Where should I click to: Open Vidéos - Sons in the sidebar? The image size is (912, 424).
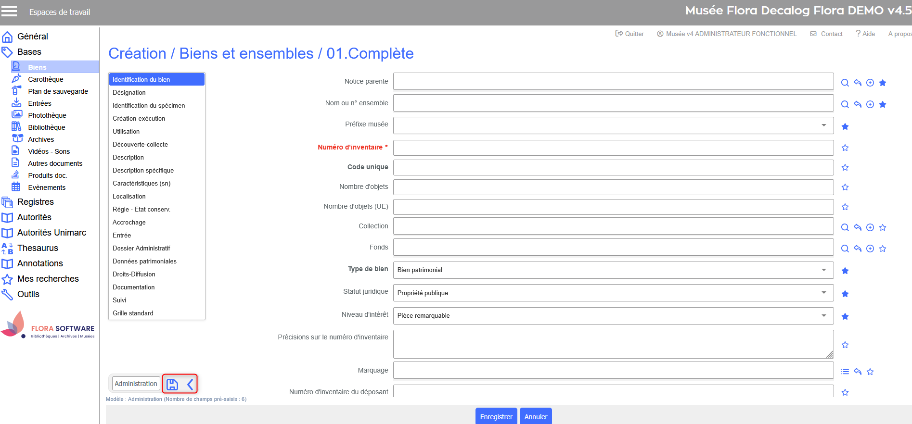coord(49,151)
